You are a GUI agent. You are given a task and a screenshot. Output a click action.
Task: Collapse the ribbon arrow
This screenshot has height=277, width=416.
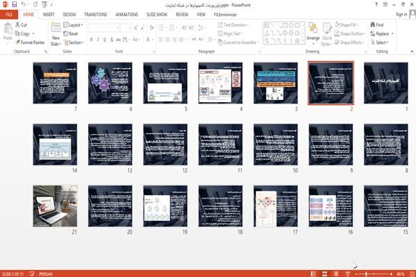click(x=412, y=51)
